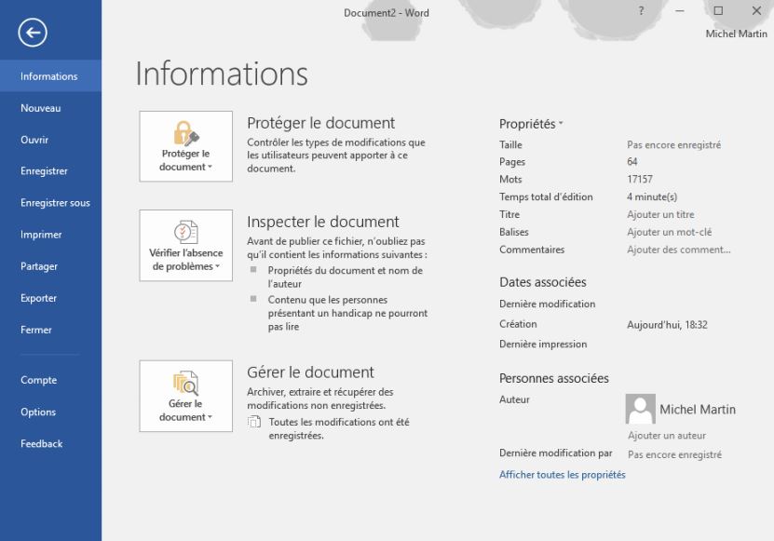Click the Ajouter un titre field
This screenshot has width=774, height=541.
click(x=659, y=215)
